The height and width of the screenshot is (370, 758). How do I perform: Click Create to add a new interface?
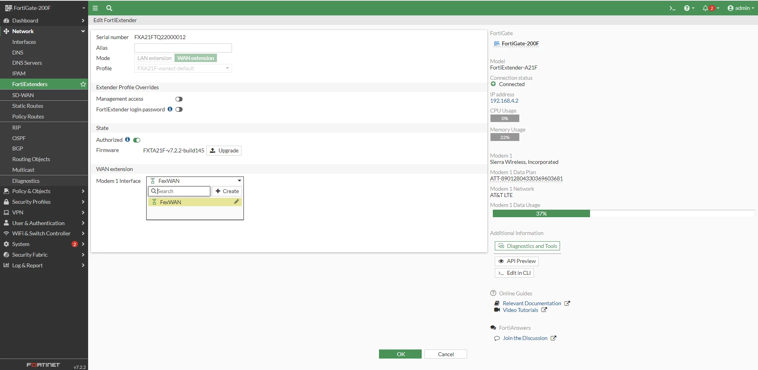click(x=227, y=191)
